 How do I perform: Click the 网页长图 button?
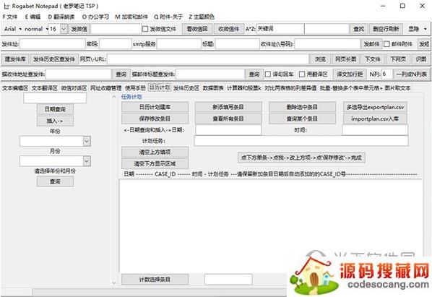[x=345, y=59]
